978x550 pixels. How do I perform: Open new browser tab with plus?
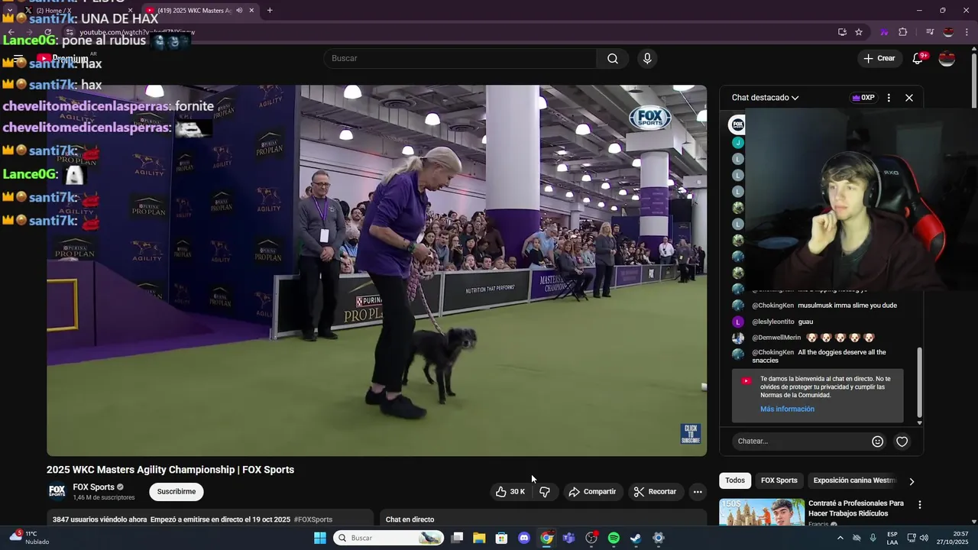tap(270, 11)
